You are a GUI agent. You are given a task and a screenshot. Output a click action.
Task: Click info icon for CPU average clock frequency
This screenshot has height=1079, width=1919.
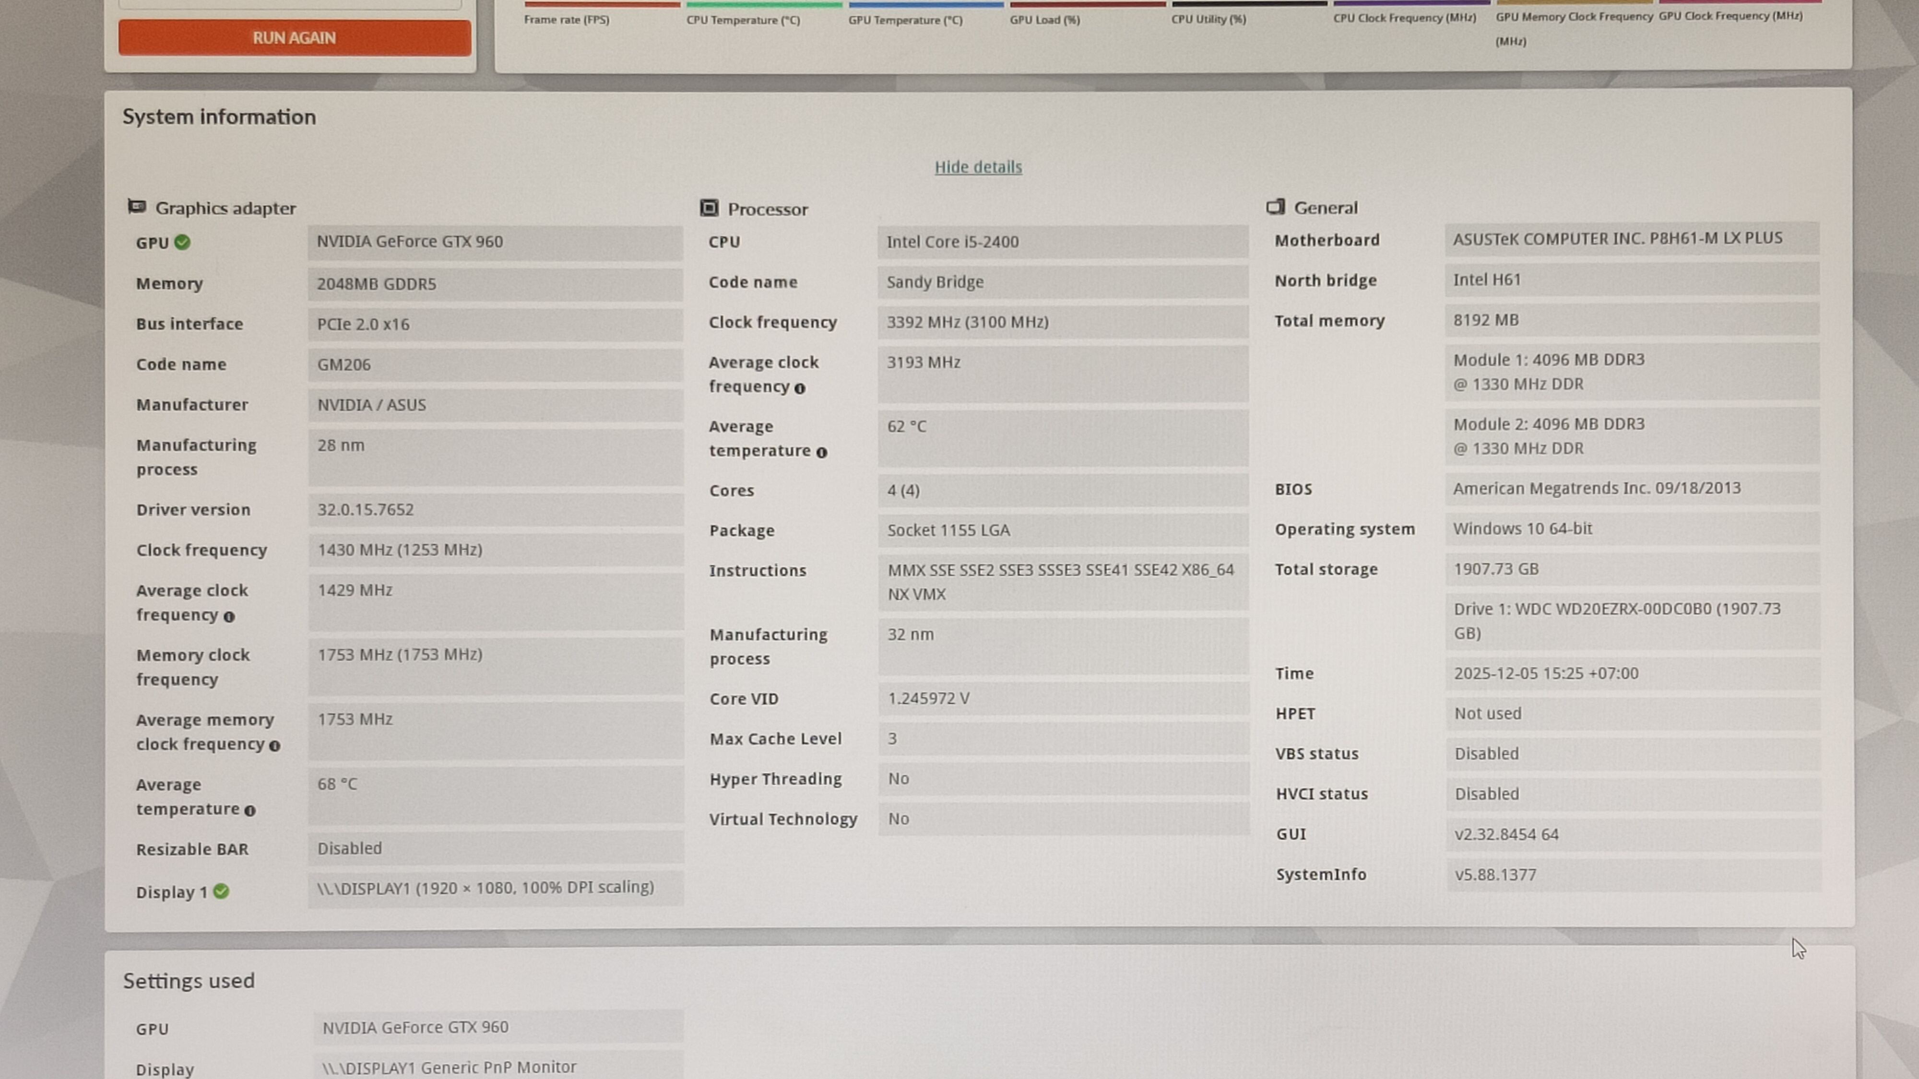(800, 389)
